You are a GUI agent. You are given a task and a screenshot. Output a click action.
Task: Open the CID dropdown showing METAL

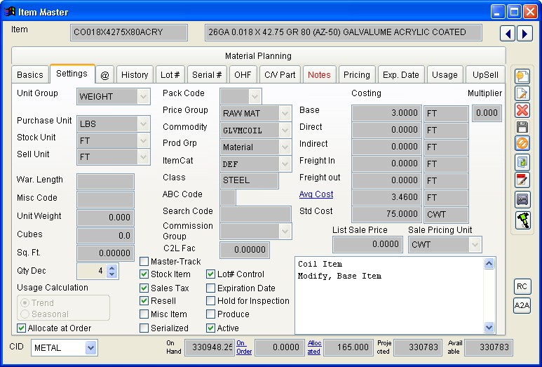pos(90,347)
